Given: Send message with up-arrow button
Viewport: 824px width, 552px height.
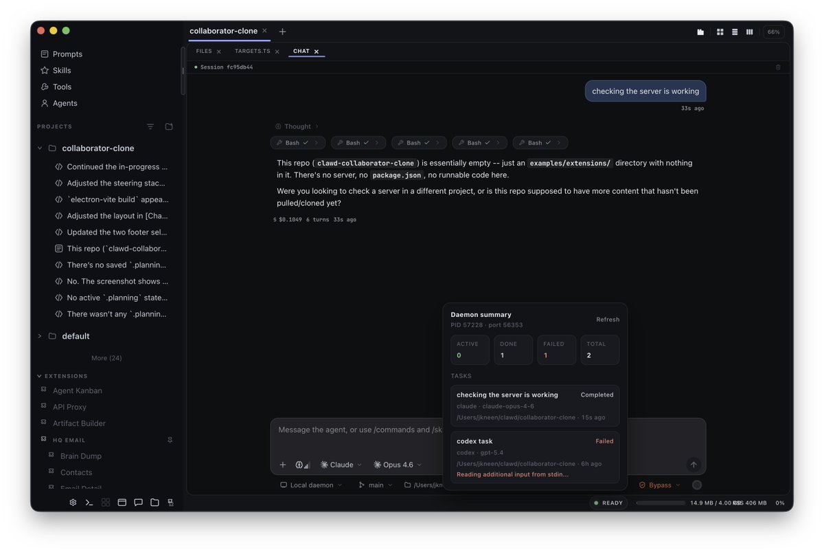Looking at the screenshot, I should coord(693,465).
